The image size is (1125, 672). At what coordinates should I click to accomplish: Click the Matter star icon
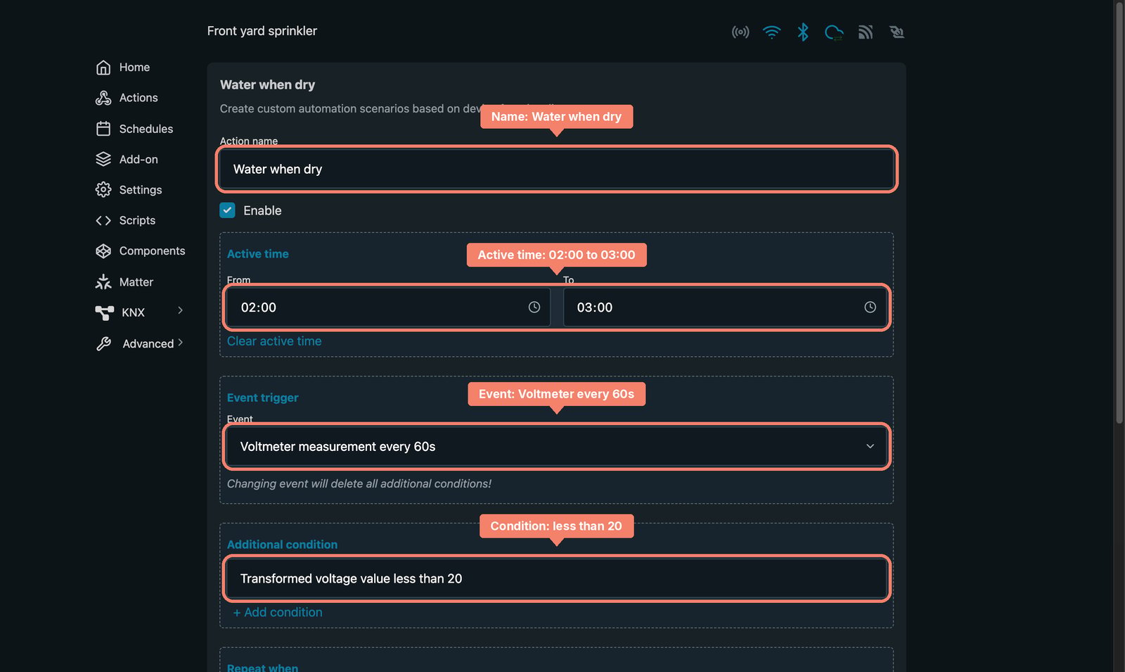click(103, 282)
